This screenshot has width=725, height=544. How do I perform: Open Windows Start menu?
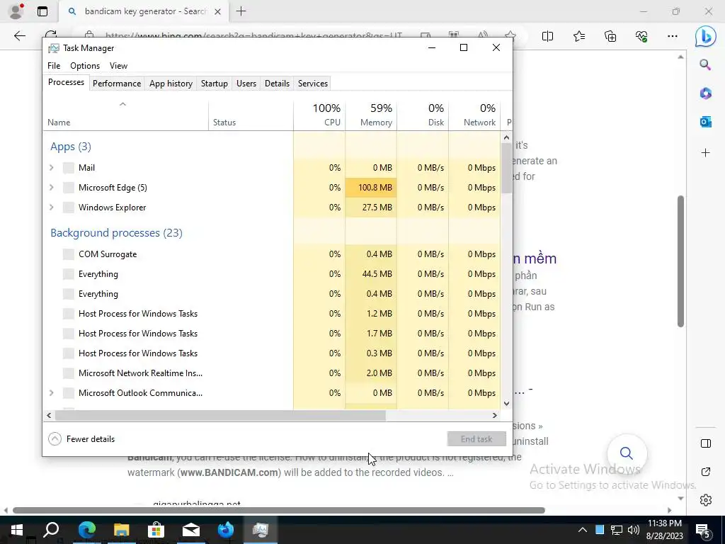[x=17, y=530]
